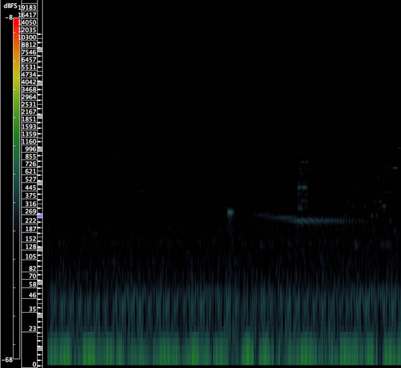The height and width of the screenshot is (368, 401).
Task: Click the -68 minimum level label
Action: pos(9,359)
